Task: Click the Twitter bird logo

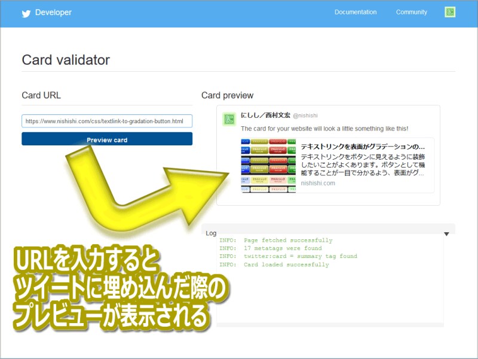Action: [x=24, y=11]
